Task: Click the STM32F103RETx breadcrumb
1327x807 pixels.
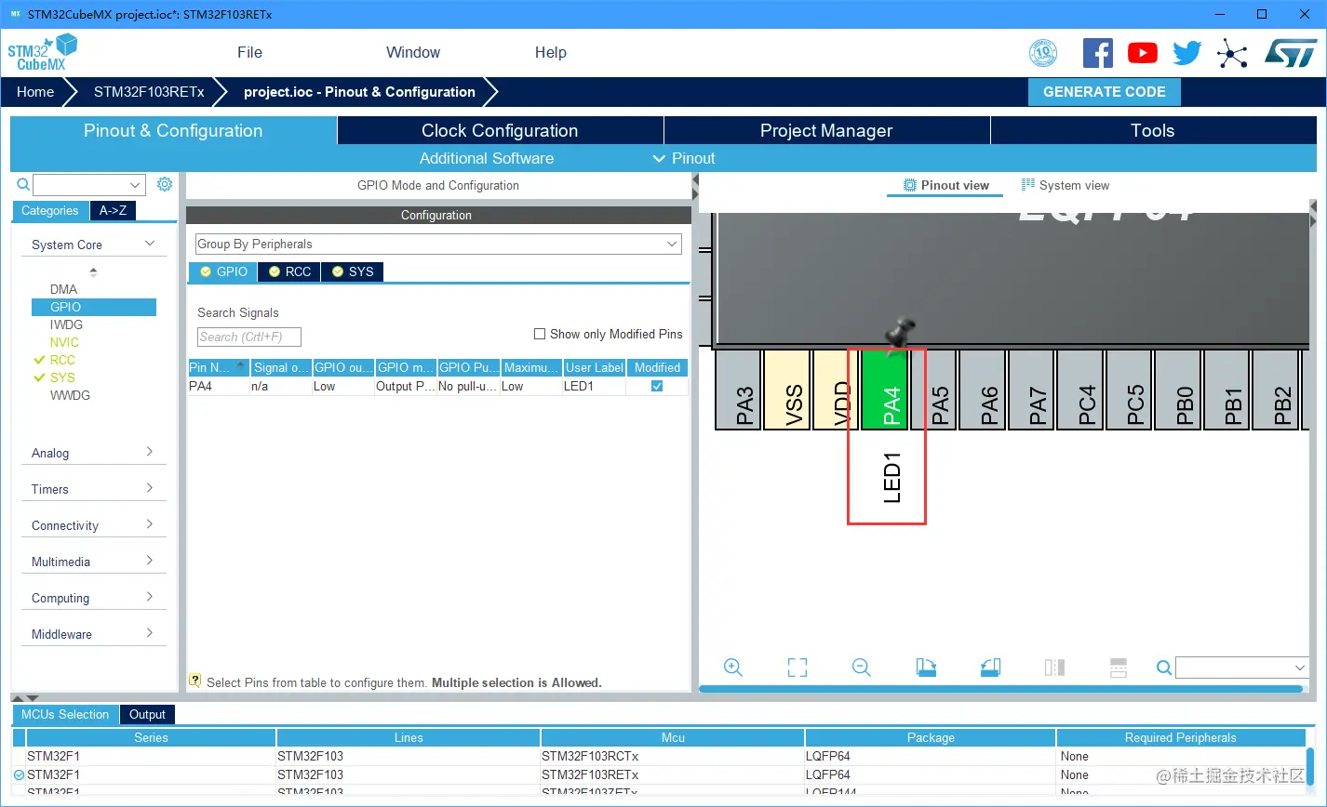Action: coord(149,92)
